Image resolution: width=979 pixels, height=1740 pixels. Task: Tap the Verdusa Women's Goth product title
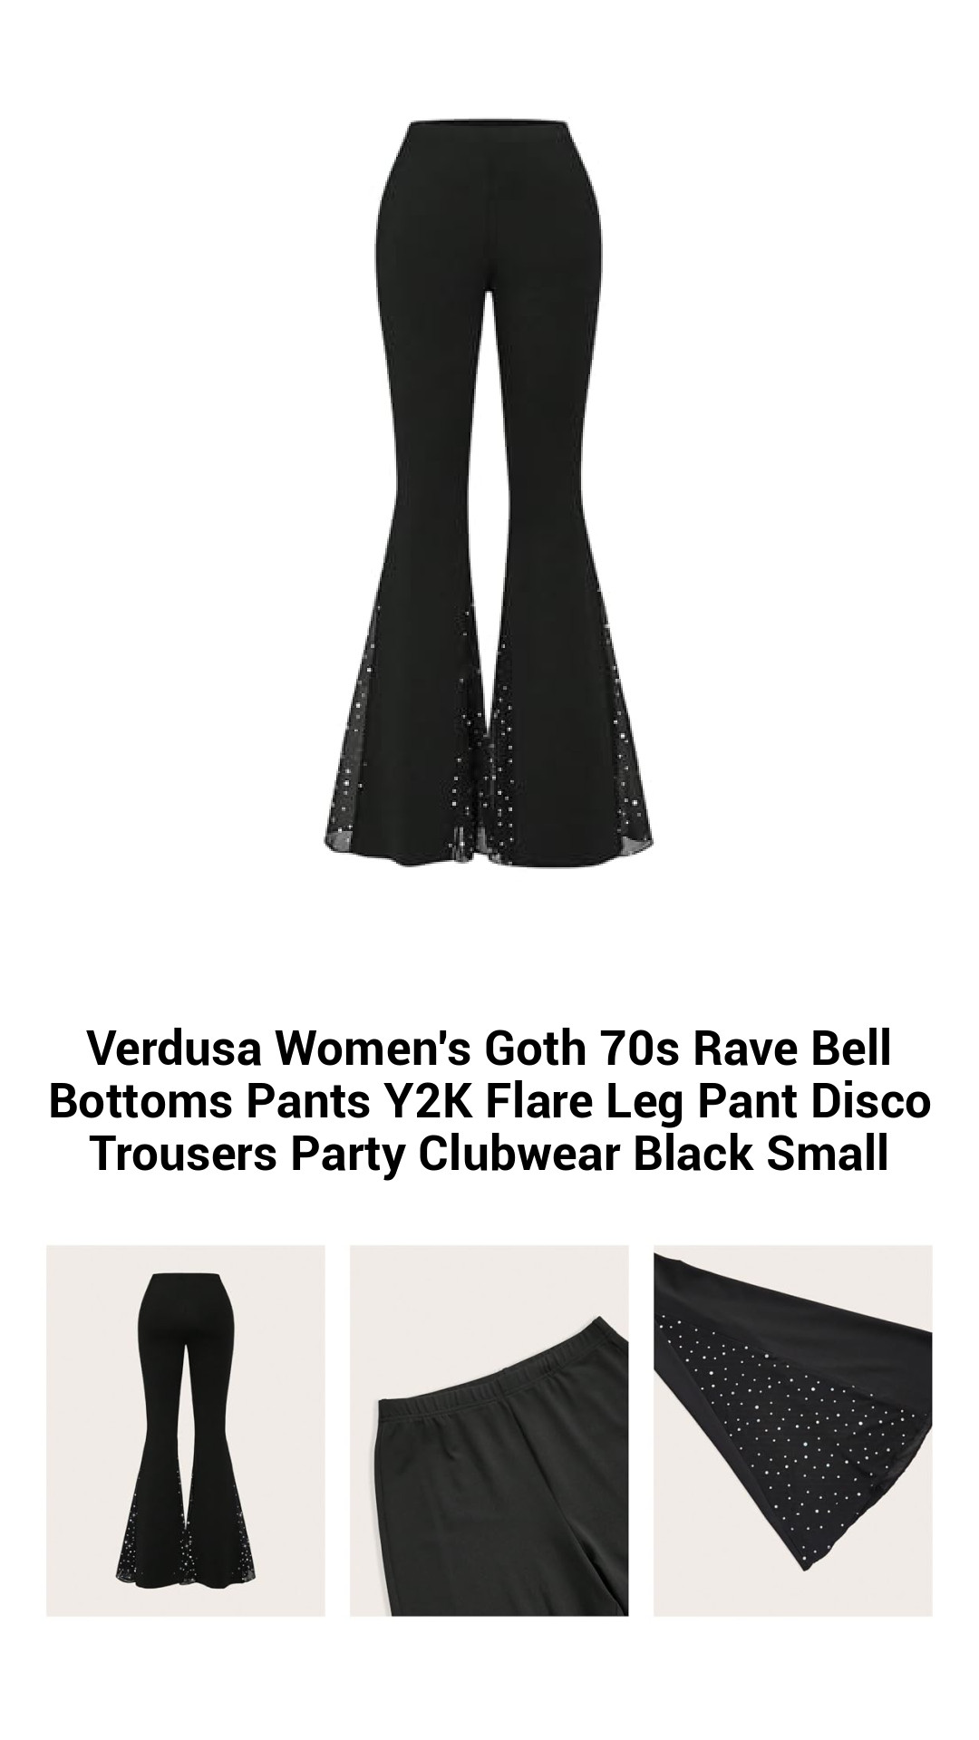click(489, 1101)
